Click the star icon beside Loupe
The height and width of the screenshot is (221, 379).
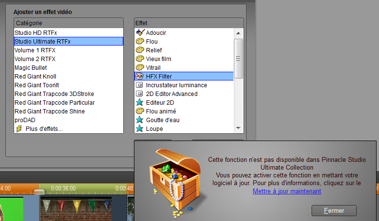click(139, 128)
